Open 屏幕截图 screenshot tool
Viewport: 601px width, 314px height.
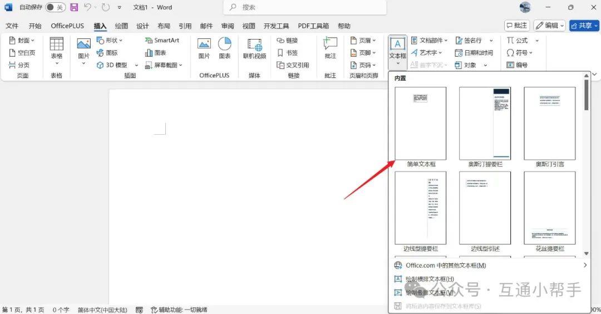164,65
